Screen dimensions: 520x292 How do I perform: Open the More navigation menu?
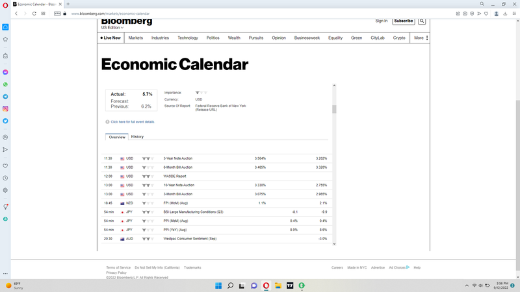pyautogui.click(x=421, y=38)
